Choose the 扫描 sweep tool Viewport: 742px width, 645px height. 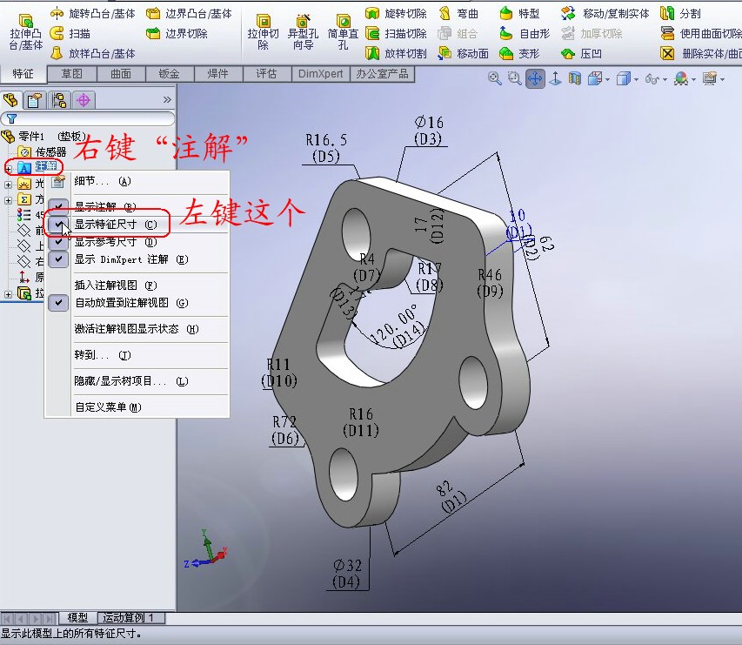click(70, 34)
